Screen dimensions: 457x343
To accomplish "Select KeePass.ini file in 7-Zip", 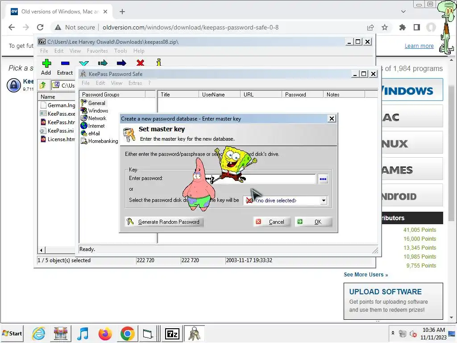I will [x=57, y=131].
